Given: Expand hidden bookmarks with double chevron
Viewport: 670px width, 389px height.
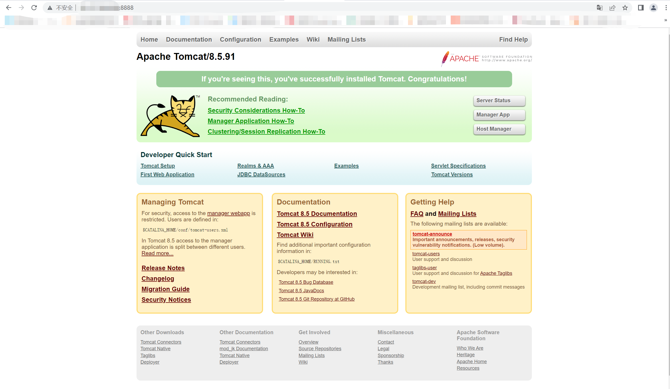Looking at the screenshot, I should click(x=666, y=20).
